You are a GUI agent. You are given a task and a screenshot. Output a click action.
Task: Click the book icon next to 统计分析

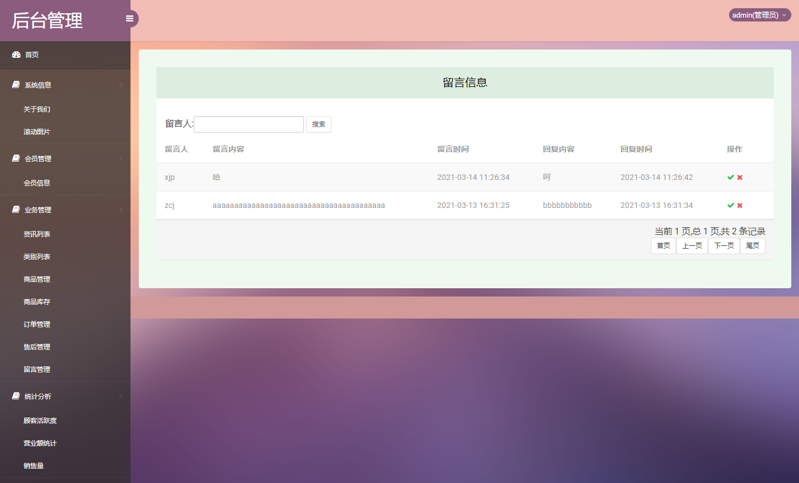[x=15, y=396]
